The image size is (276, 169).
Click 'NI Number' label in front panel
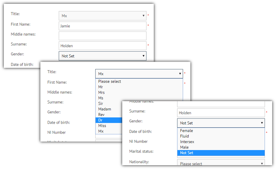point(138,141)
